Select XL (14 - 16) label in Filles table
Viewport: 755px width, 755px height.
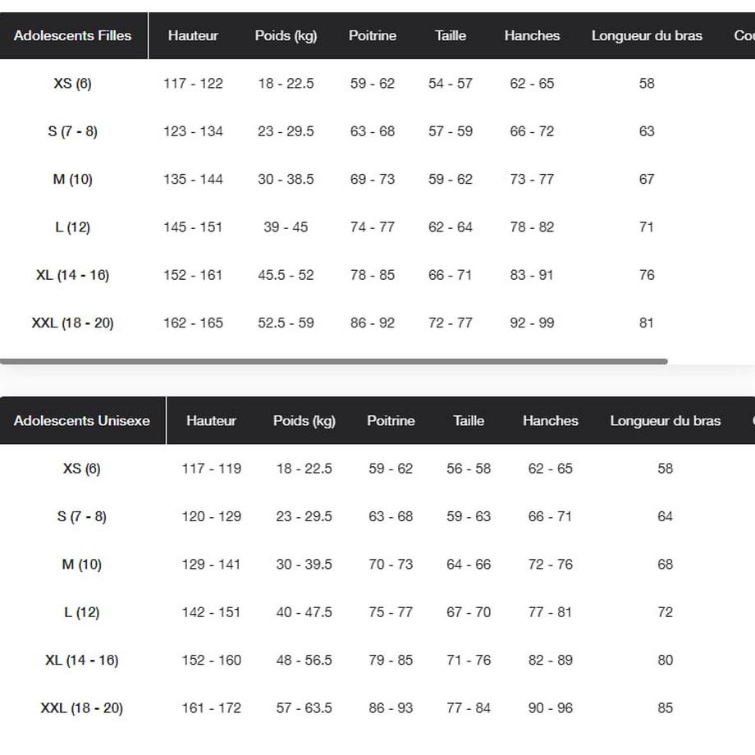(x=73, y=275)
